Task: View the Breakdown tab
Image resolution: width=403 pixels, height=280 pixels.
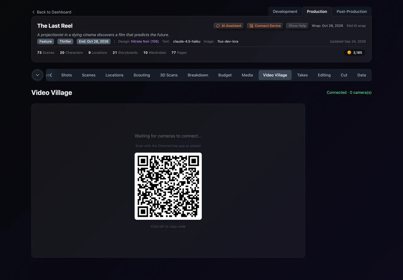Action: point(198,75)
